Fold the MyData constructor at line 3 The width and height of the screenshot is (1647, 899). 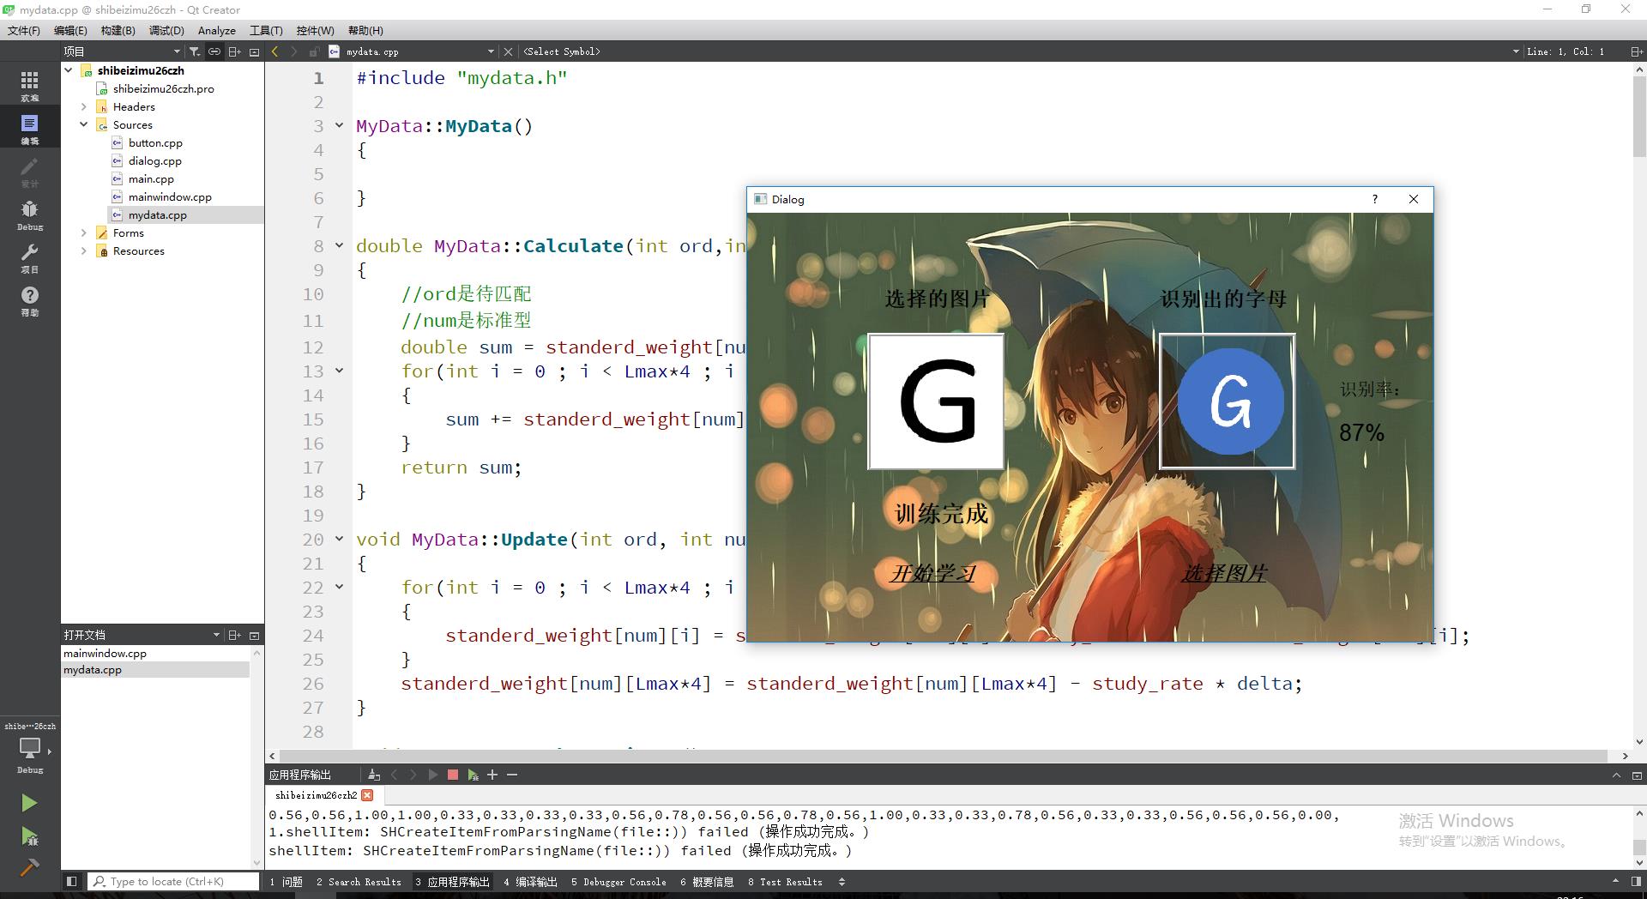click(x=339, y=126)
